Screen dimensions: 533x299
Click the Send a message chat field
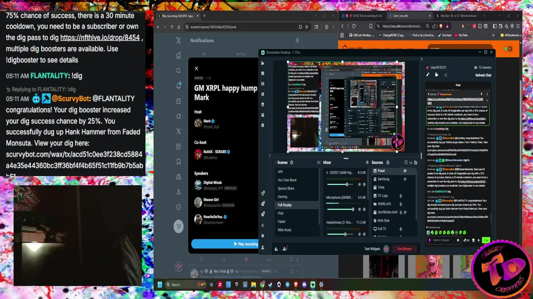444,240
